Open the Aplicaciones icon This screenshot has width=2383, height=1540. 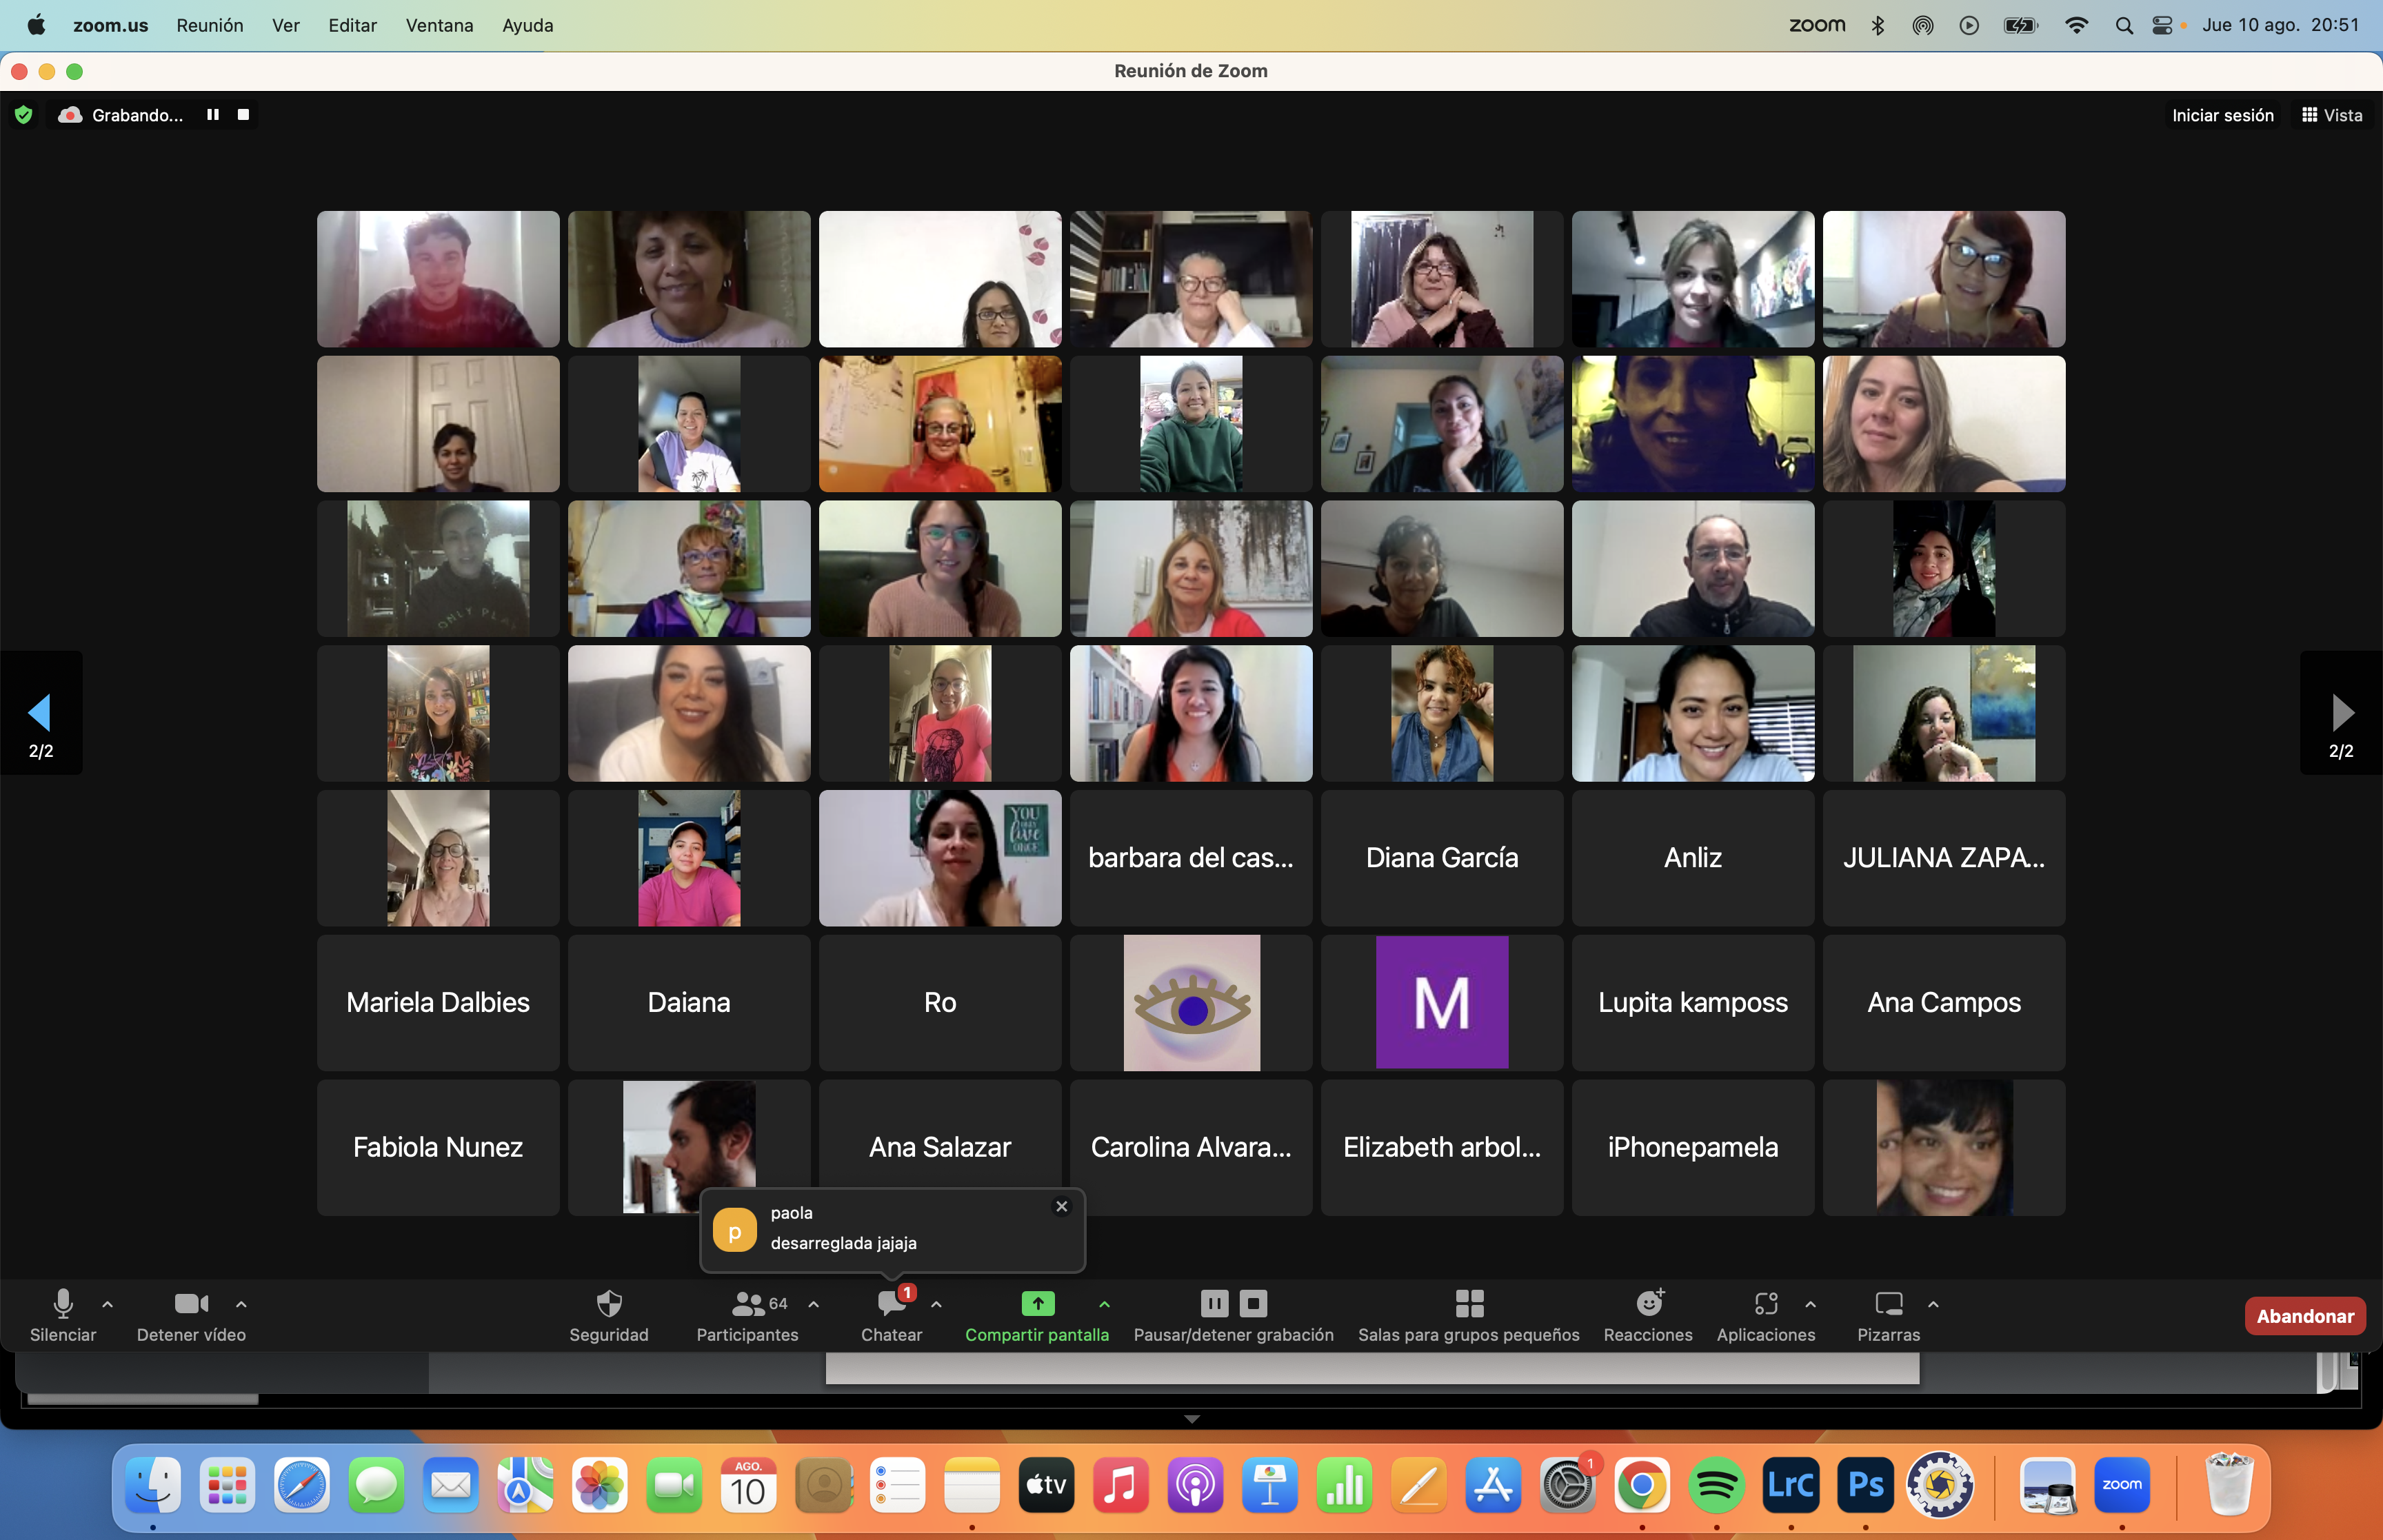coord(1765,1303)
